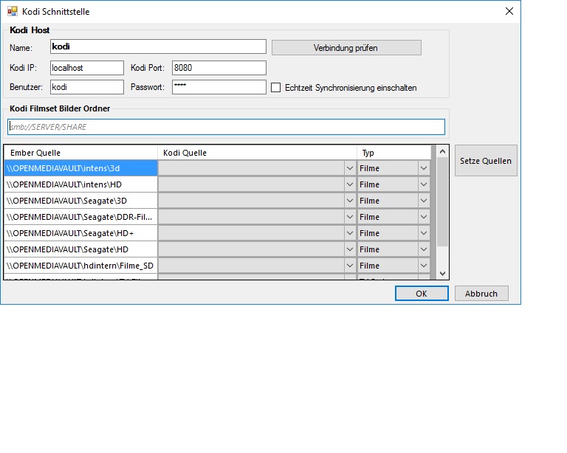This screenshot has height=453, width=567.
Task: Select row \\OPENMEDIAVAULT\Seagate\HD+
Action: pos(81,233)
